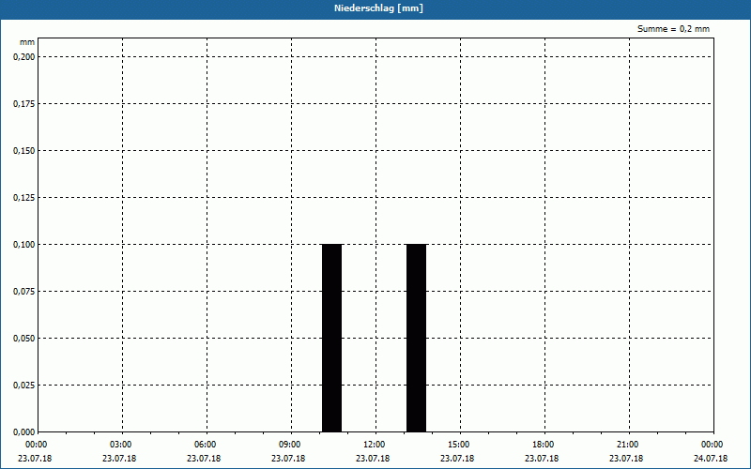Viewport: 751px width, 469px height.
Task: Click the 0,150 y-axis label
Action: coord(24,151)
